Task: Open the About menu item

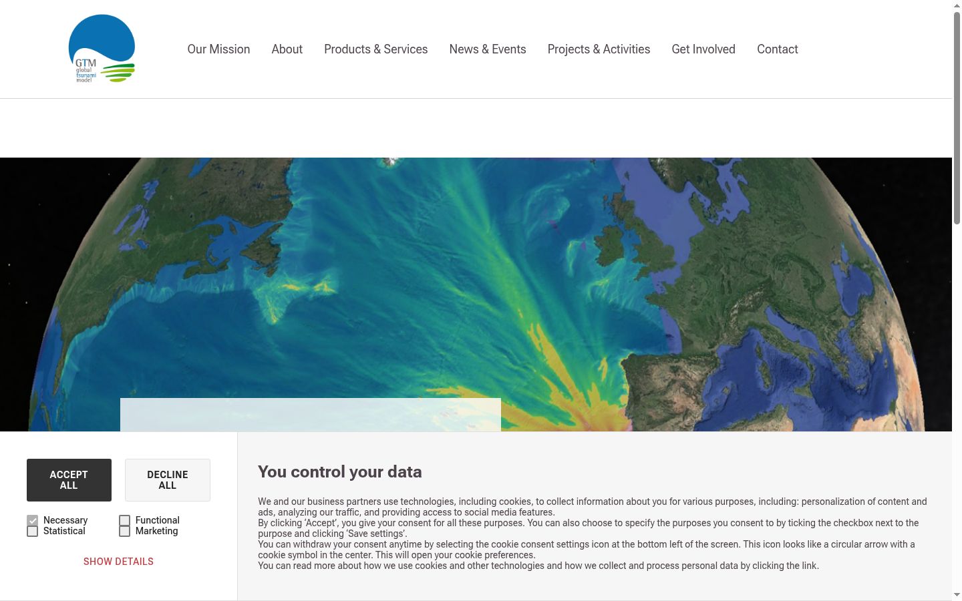Action: pos(287,49)
